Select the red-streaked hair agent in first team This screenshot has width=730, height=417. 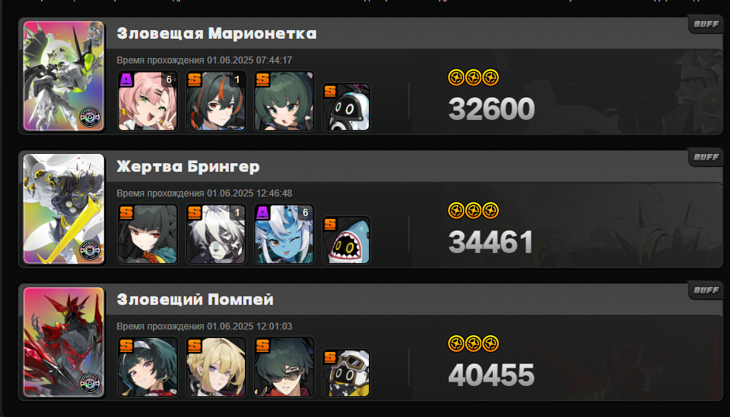[x=216, y=101]
